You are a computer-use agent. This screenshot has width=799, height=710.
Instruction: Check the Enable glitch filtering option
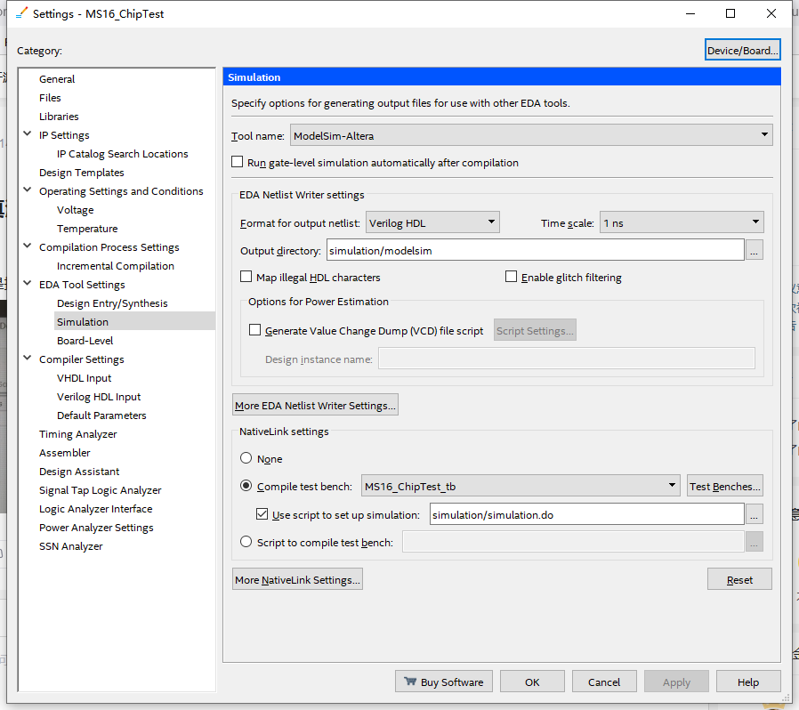coord(512,278)
